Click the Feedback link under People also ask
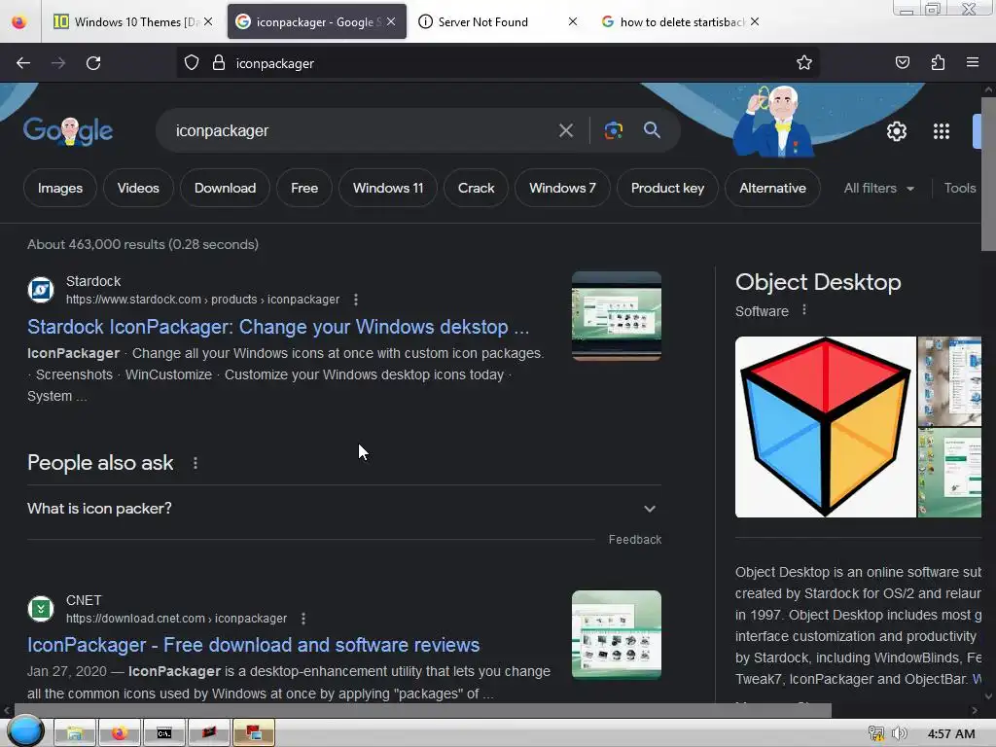 coord(634,539)
